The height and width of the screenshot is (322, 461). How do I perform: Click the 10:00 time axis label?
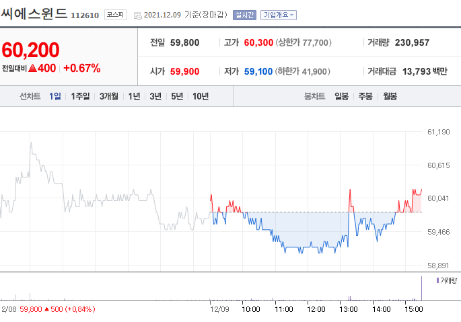click(x=251, y=309)
